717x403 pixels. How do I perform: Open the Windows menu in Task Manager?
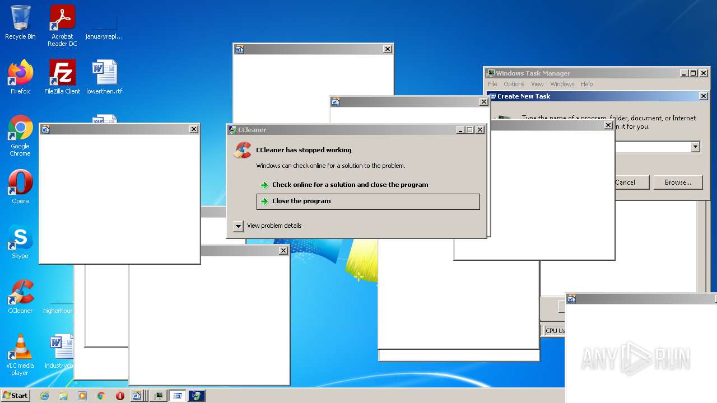click(x=562, y=84)
